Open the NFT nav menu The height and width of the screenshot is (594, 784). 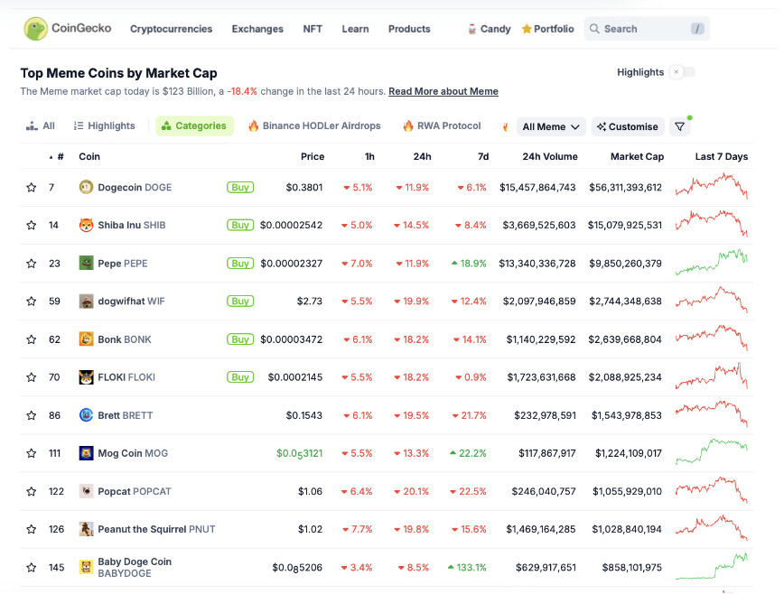[x=313, y=29]
